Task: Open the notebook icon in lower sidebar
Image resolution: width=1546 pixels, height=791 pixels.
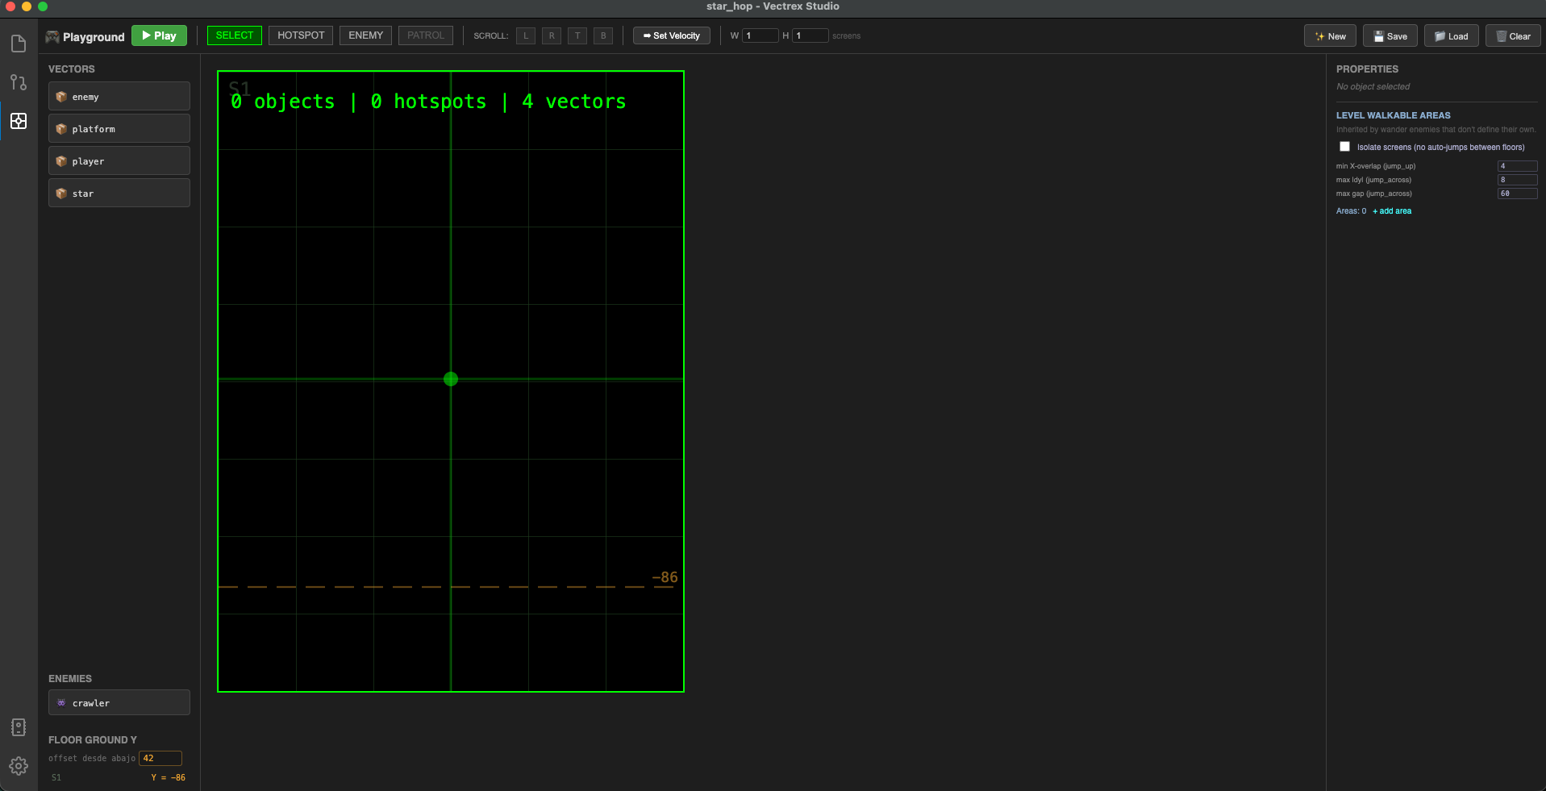Action: coord(19,727)
